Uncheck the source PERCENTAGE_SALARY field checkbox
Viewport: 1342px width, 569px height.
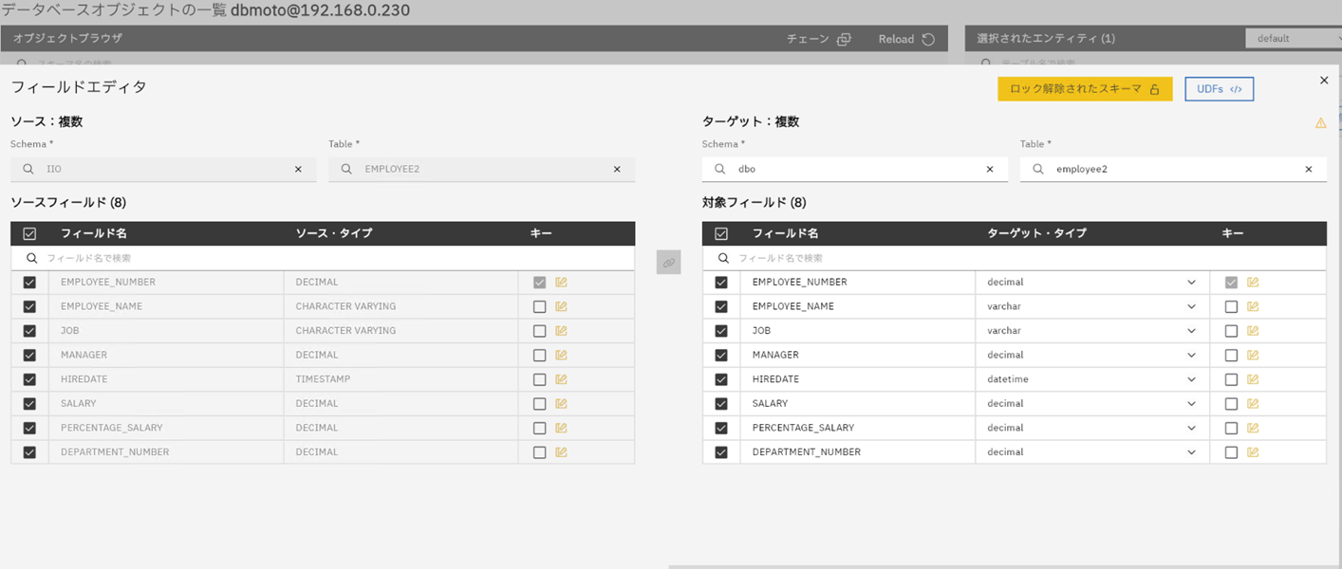[x=29, y=429]
